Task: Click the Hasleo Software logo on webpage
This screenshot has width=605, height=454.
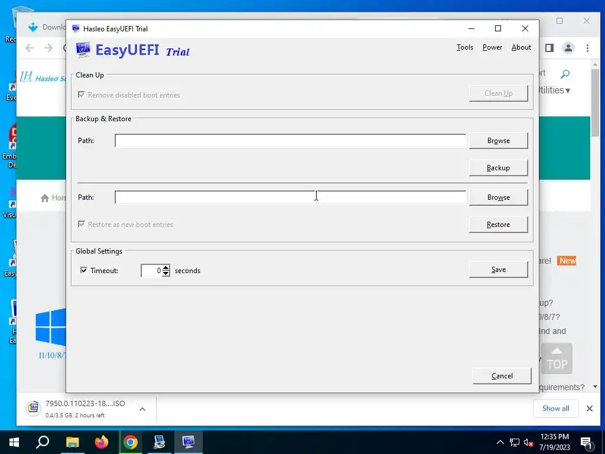Action: tap(43, 77)
